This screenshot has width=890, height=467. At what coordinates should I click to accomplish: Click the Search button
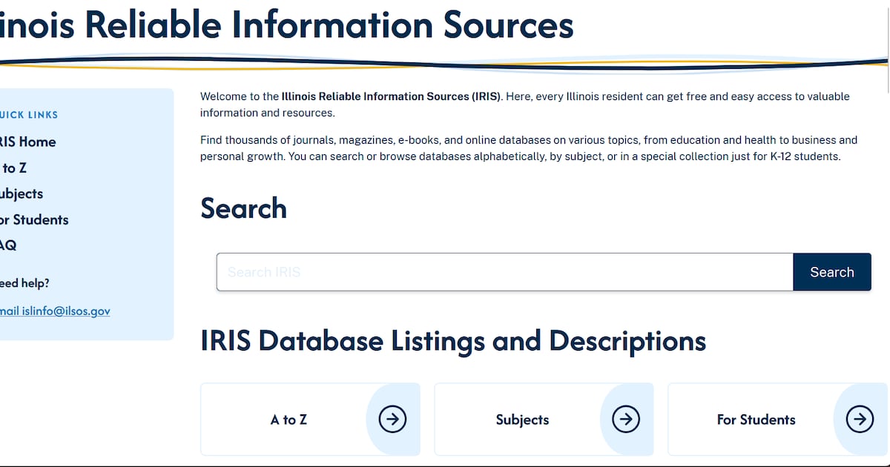coord(832,272)
